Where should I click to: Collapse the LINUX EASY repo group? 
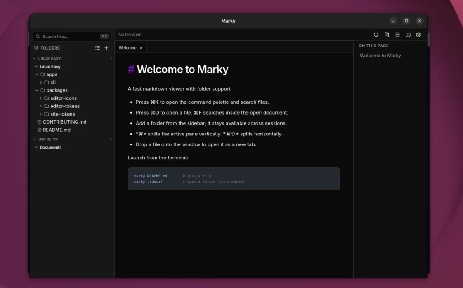click(x=34, y=59)
